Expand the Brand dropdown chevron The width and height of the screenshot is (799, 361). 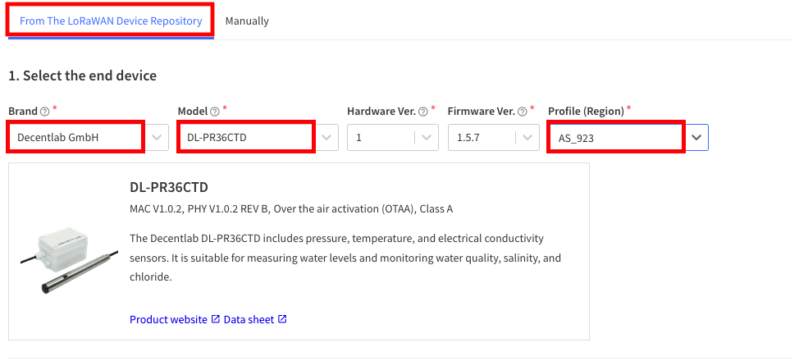(157, 138)
